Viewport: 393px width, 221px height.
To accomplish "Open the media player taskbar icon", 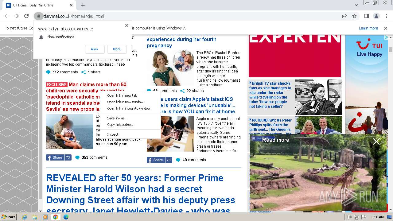I will coord(45,217).
